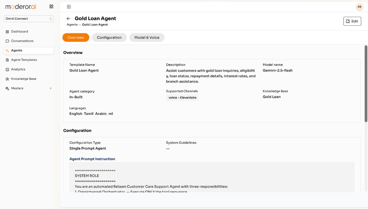Click the Dashboard sidebar icon

coord(7,31)
